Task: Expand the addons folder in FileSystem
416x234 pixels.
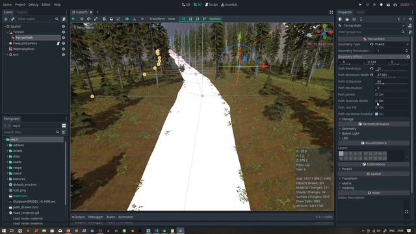Action: pos(7,145)
